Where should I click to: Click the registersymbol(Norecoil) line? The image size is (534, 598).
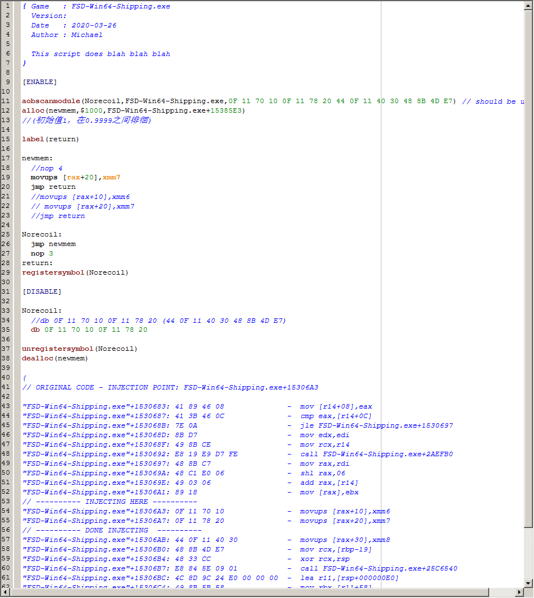coord(75,272)
